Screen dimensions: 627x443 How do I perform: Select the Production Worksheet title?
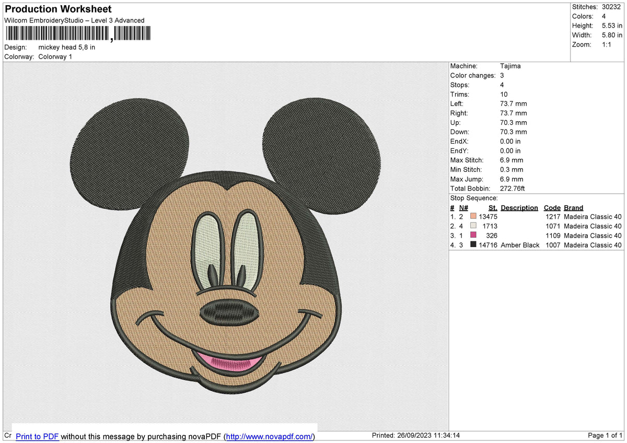pyautogui.click(x=58, y=9)
